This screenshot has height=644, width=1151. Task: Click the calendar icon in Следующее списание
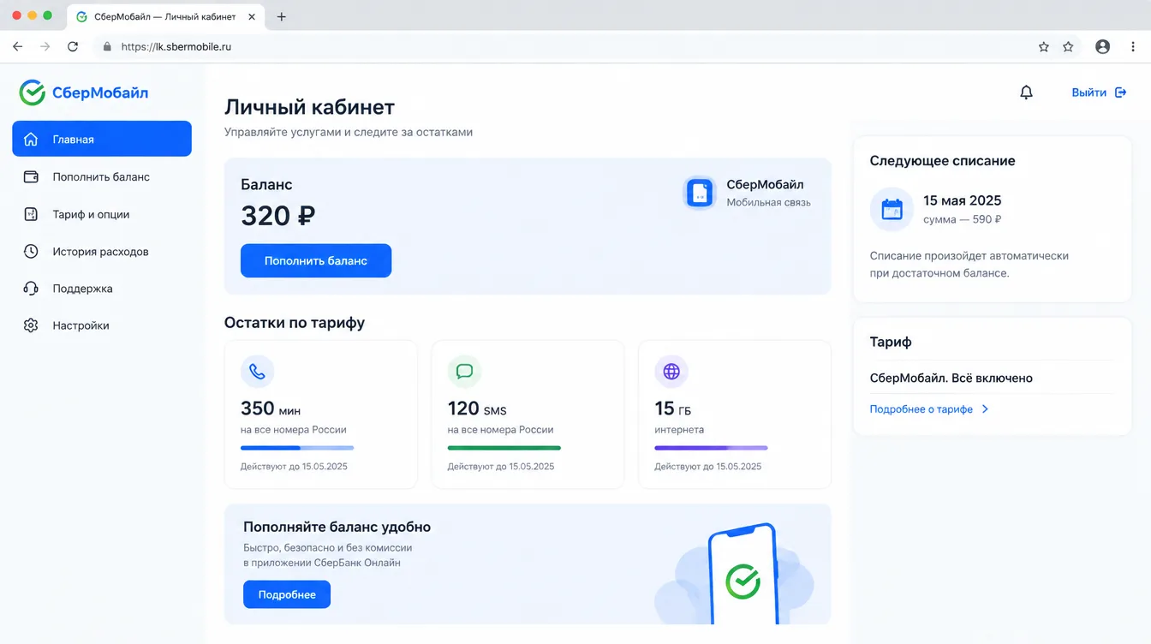892,209
